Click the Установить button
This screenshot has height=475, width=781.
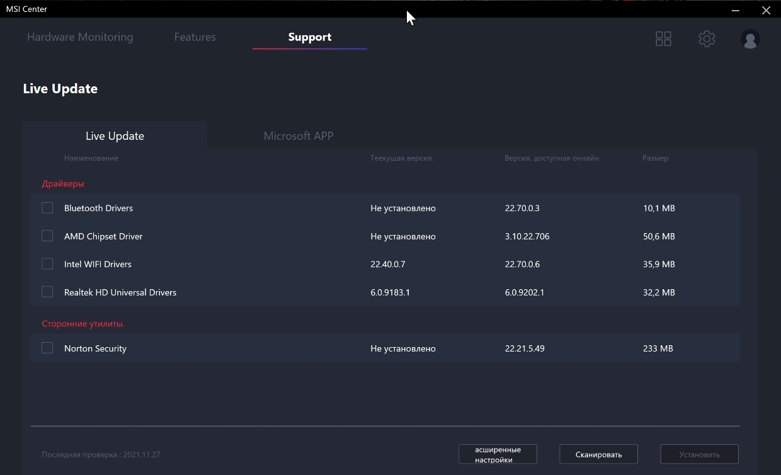pyautogui.click(x=699, y=454)
